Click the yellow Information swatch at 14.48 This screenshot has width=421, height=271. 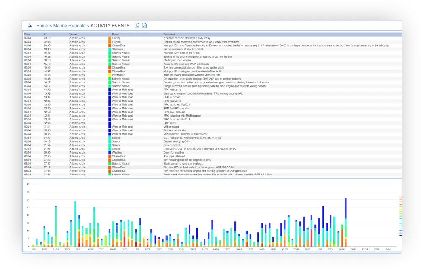coord(109,75)
